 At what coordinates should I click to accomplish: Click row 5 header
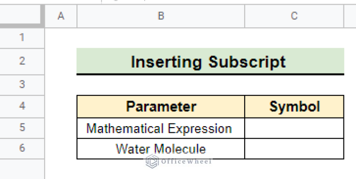22,128
